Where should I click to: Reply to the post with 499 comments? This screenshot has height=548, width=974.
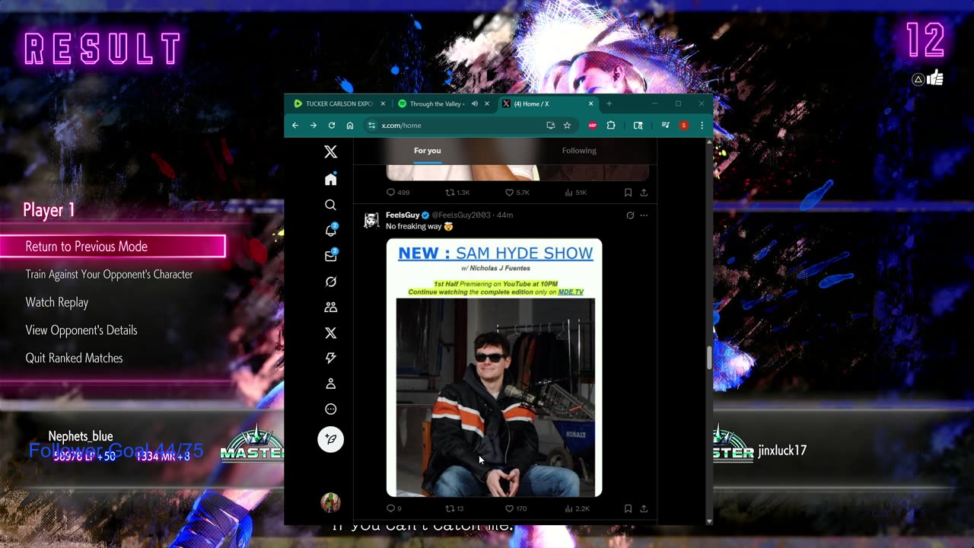(x=398, y=193)
